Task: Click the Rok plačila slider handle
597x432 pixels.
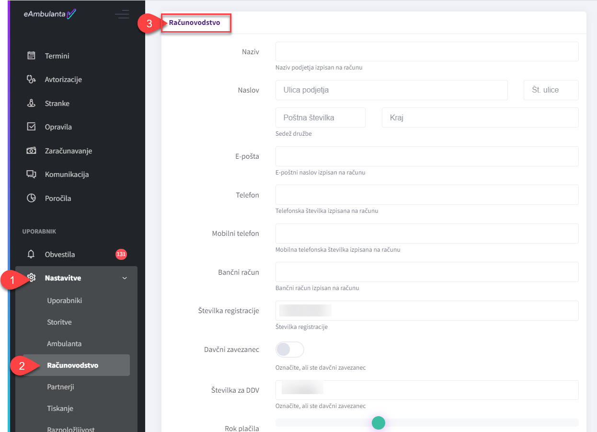Action: click(379, 422)
